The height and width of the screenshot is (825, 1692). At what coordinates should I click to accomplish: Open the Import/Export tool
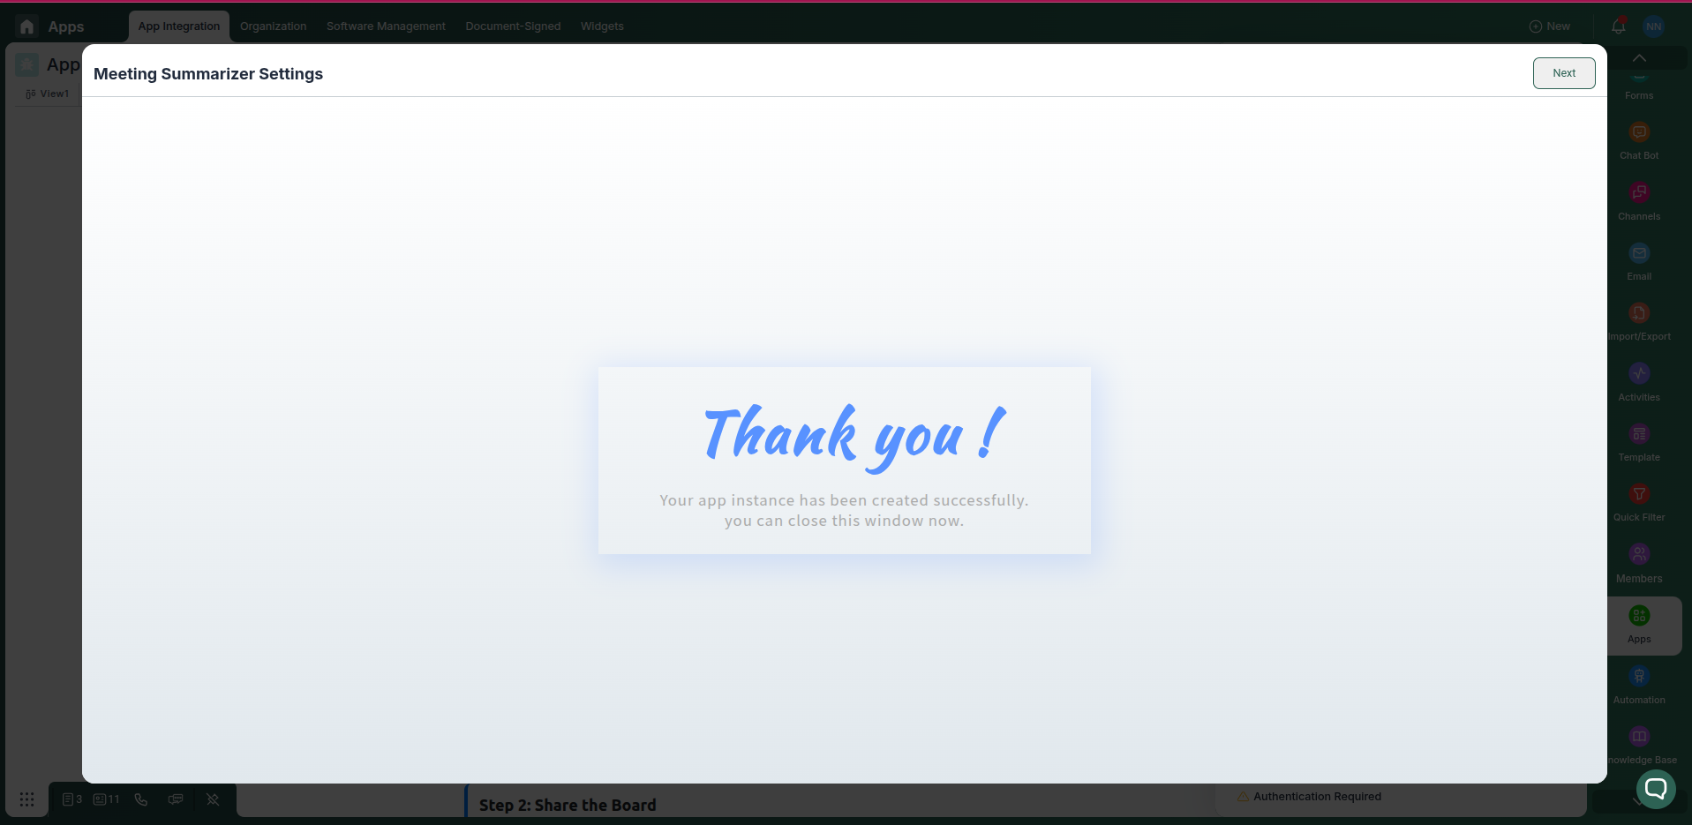point(1638,314)
